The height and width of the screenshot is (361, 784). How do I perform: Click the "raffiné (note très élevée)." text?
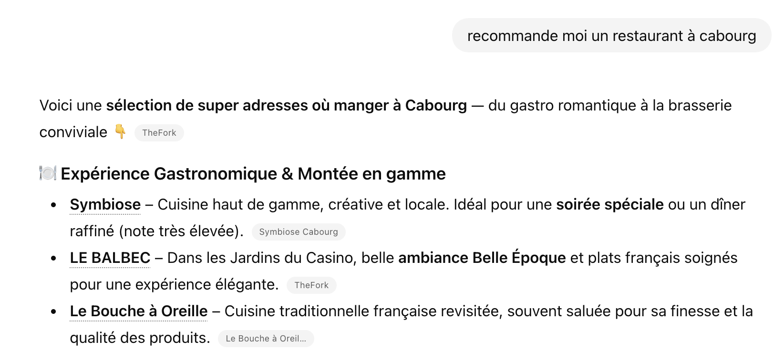[156, 231]
